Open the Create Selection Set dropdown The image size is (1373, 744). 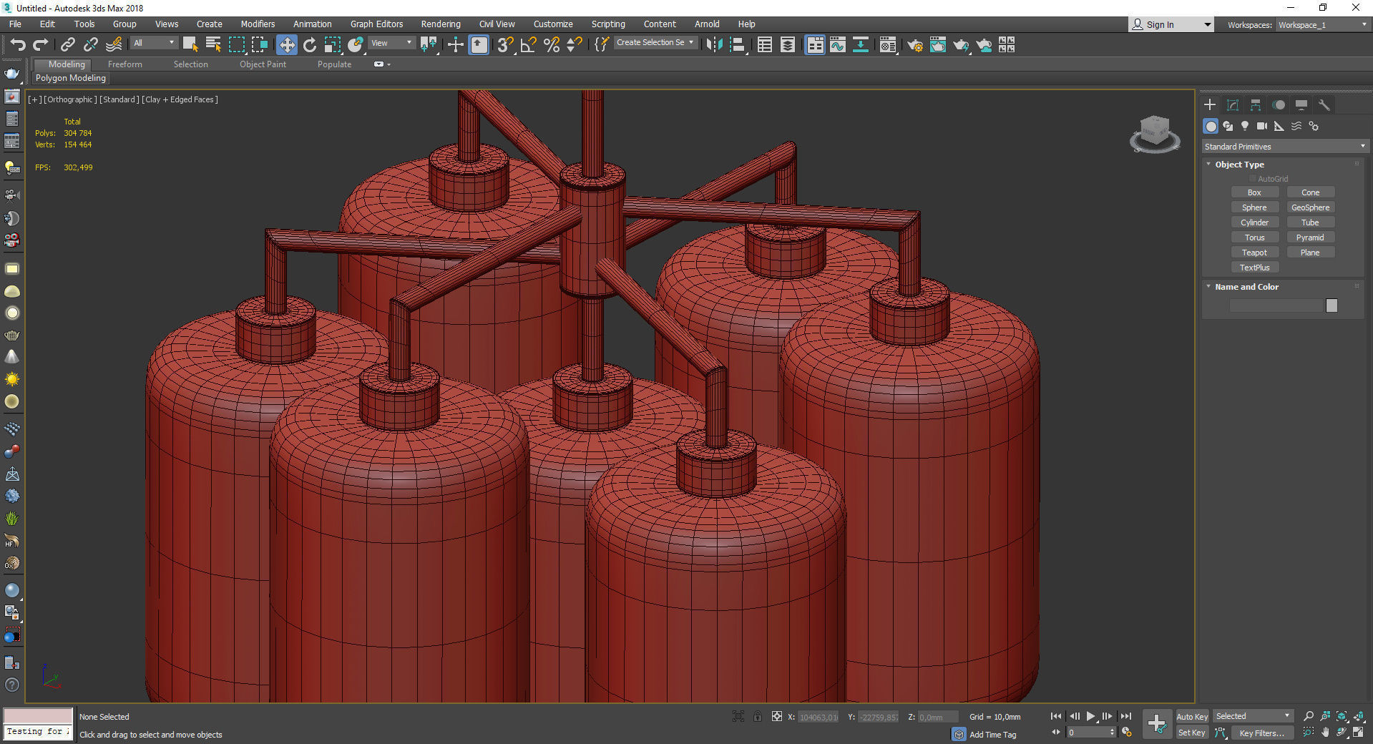655,43
